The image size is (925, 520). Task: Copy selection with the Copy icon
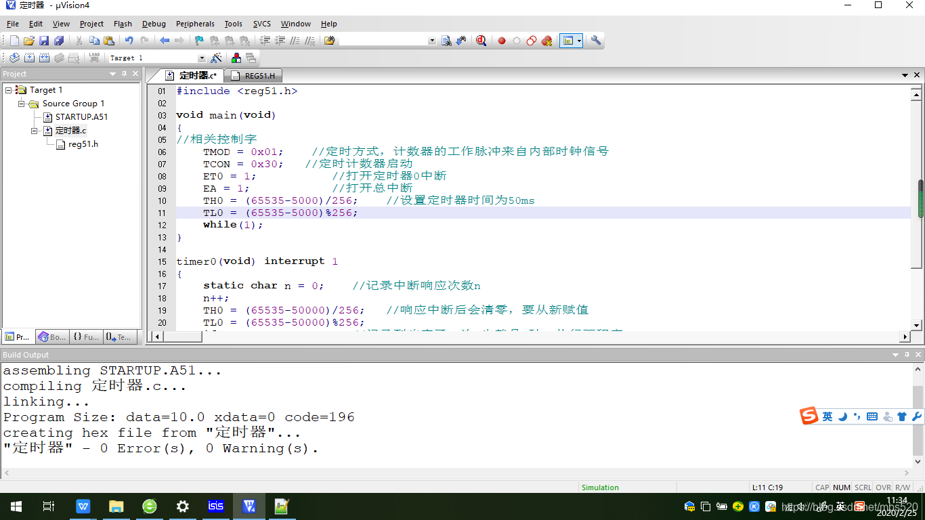pyautogui.click(x=94, y=41)
